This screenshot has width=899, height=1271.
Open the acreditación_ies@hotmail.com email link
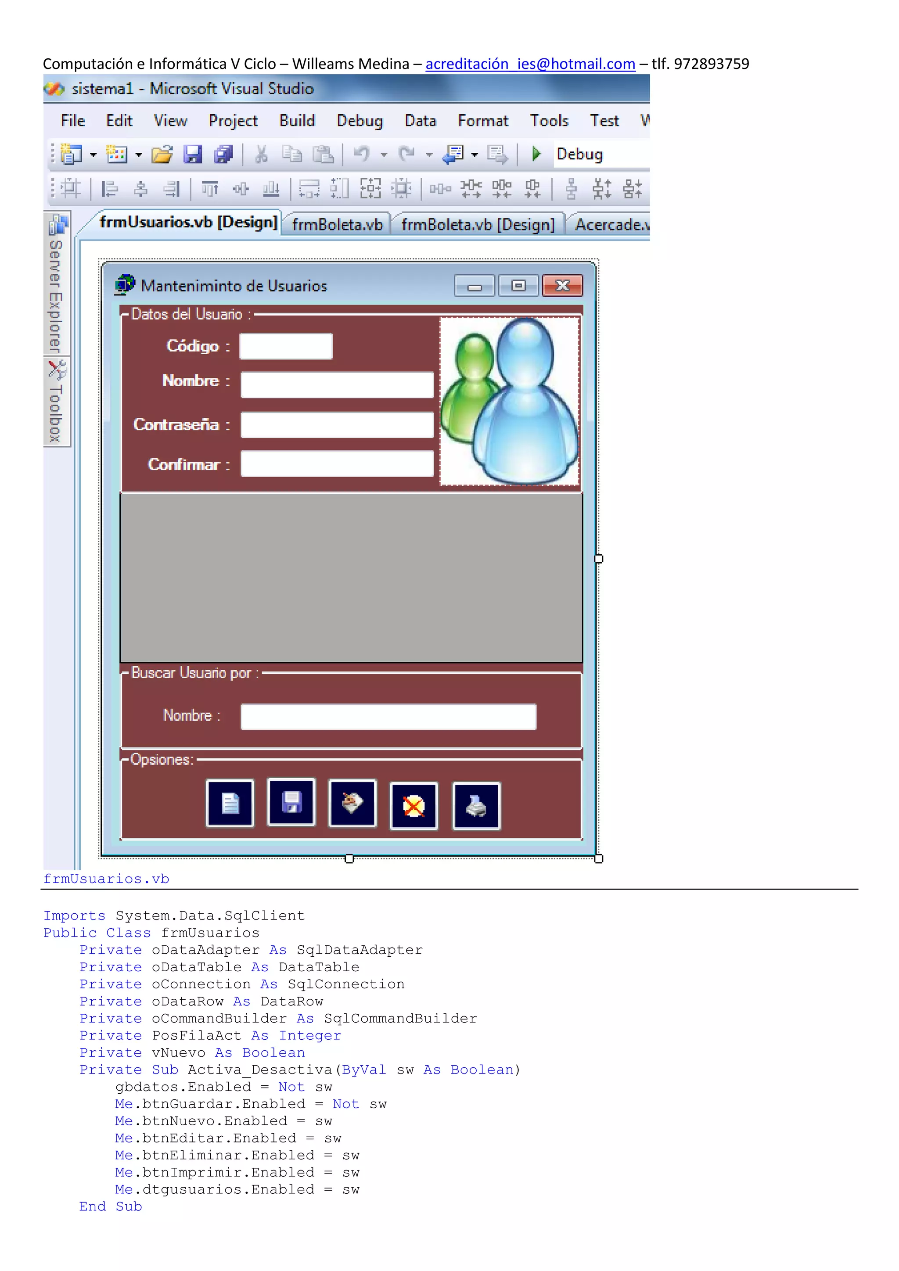(530, 64)
